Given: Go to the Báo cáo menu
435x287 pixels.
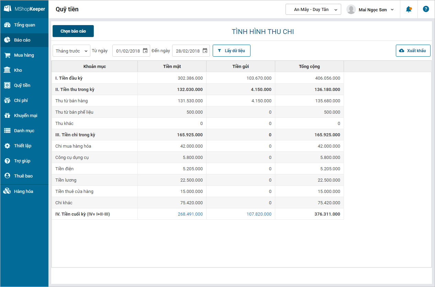Looking at the screenshot, I should 24,40.
